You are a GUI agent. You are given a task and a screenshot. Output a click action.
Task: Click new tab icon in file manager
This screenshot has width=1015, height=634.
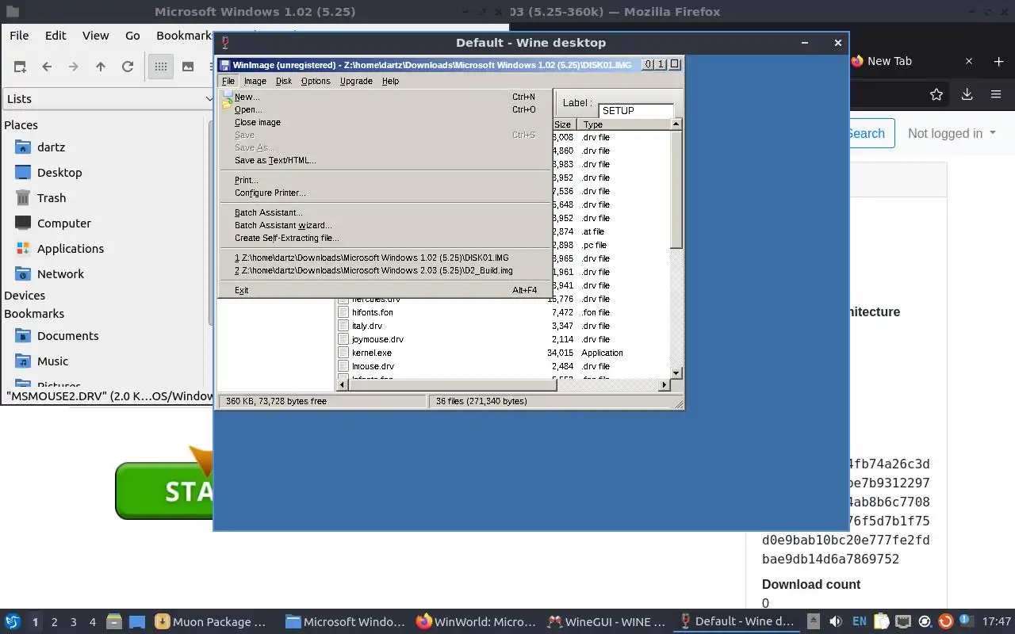[x=20, y=67]
